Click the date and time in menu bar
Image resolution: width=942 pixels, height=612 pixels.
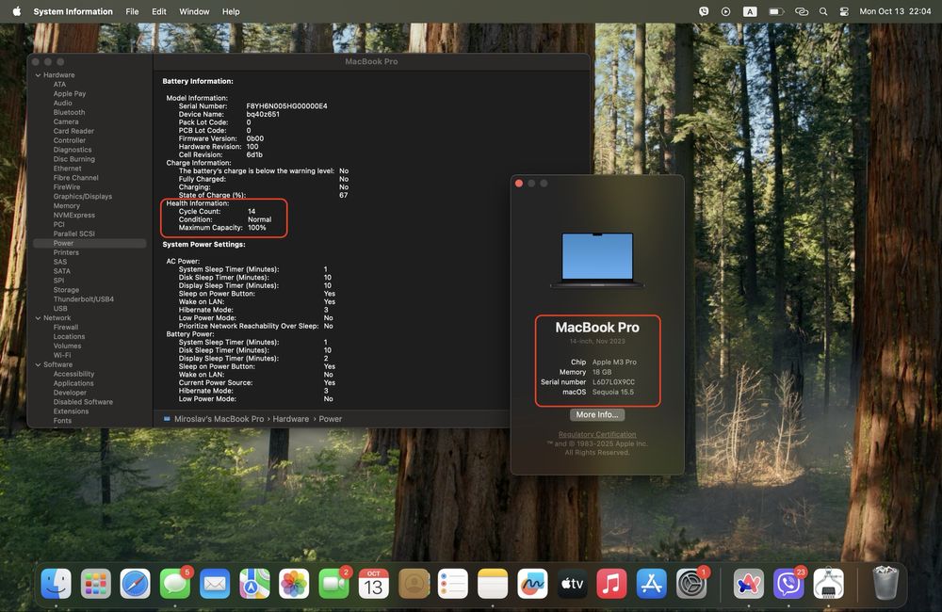click(895, 10)
